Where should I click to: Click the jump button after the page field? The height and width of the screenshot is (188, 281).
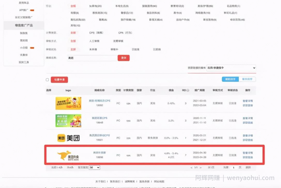click(248, 167)
